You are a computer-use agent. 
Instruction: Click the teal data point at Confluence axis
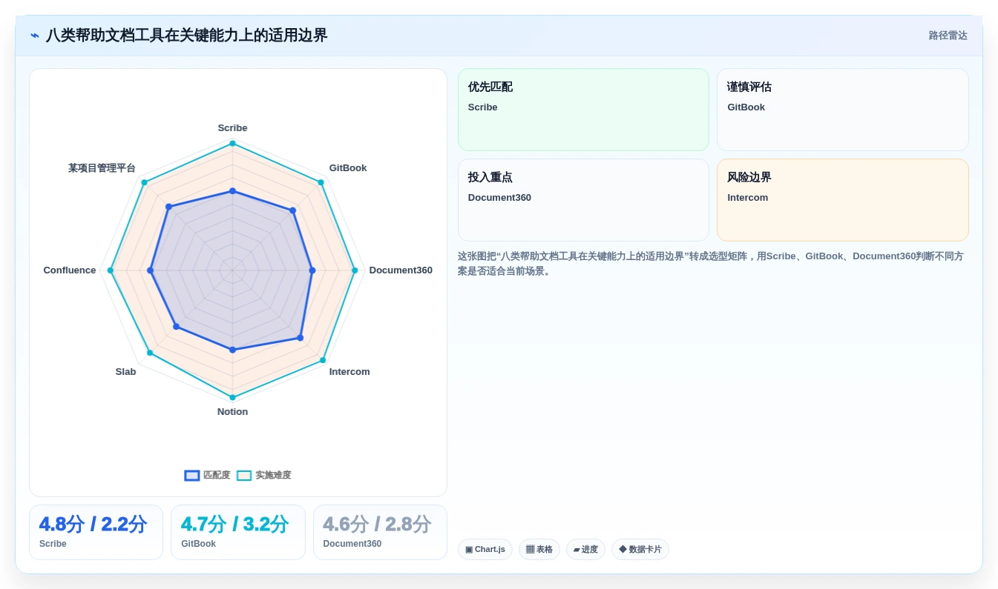(111, 270)
